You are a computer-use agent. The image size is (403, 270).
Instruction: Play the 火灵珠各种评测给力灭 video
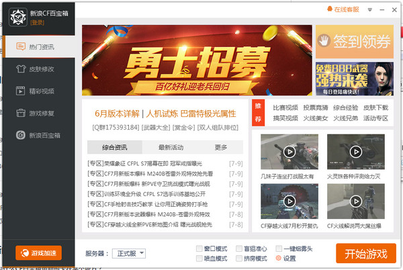pyautogui.click(x=356, y=152)
